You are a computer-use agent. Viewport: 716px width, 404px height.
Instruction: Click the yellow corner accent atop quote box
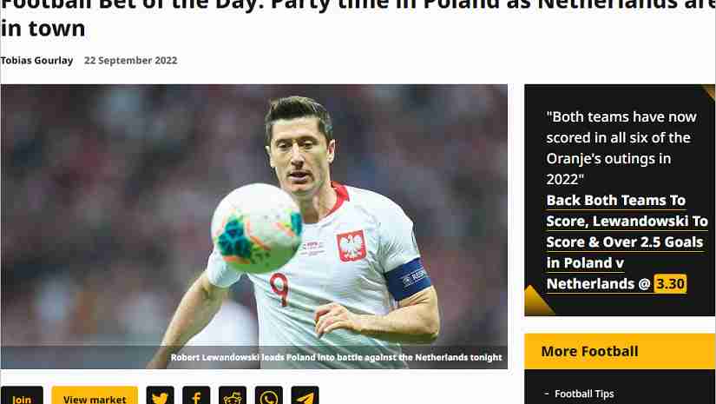tap(710, 90)
